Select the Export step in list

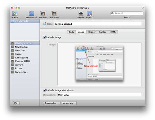click(x=25, y=68)
